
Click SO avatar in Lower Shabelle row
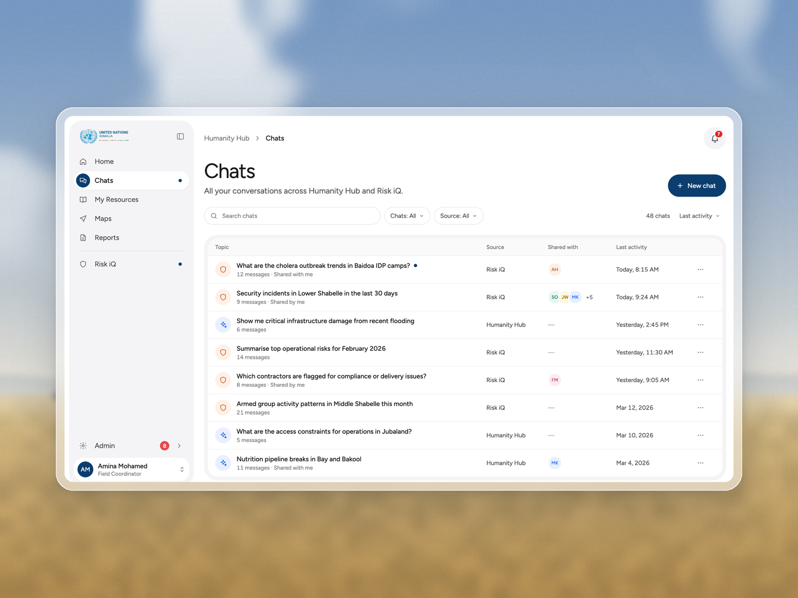(555, 297)
